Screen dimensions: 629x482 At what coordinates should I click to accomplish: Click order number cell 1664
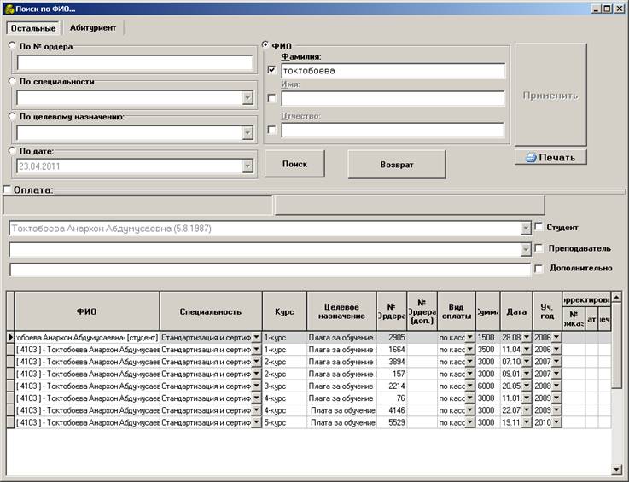click(x=392, y=350)
